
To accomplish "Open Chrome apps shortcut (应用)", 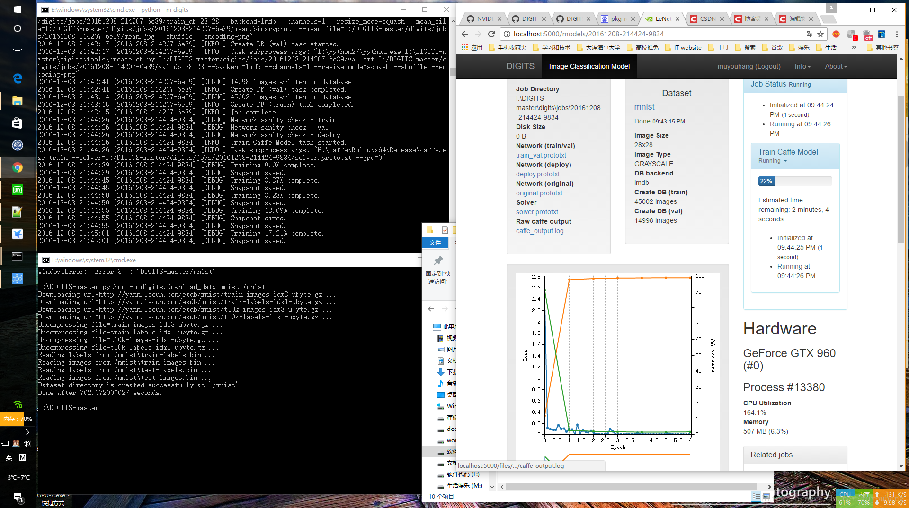I will (x=472, y=47).
